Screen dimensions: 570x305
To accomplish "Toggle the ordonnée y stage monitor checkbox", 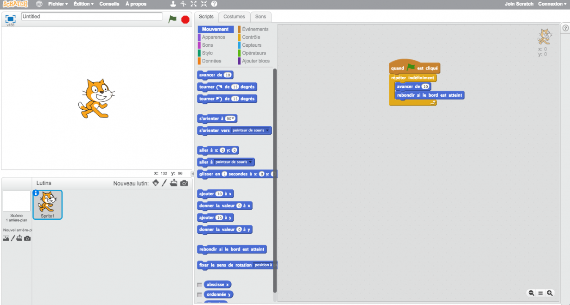I will (200, 294).
